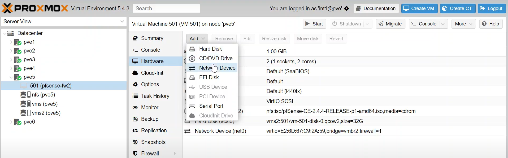Click the Hard Disk icon in Add menu

click(192, 49)
